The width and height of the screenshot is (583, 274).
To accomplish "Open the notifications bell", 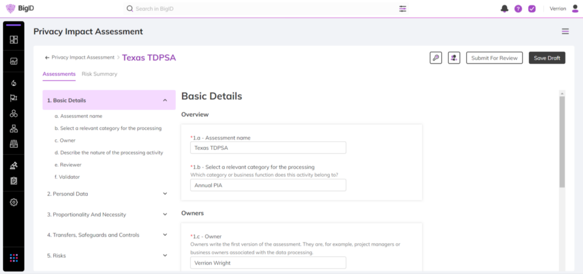I will tap(504, 9).
